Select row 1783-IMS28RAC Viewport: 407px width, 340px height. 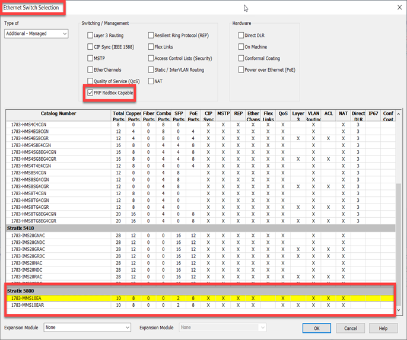200,277
